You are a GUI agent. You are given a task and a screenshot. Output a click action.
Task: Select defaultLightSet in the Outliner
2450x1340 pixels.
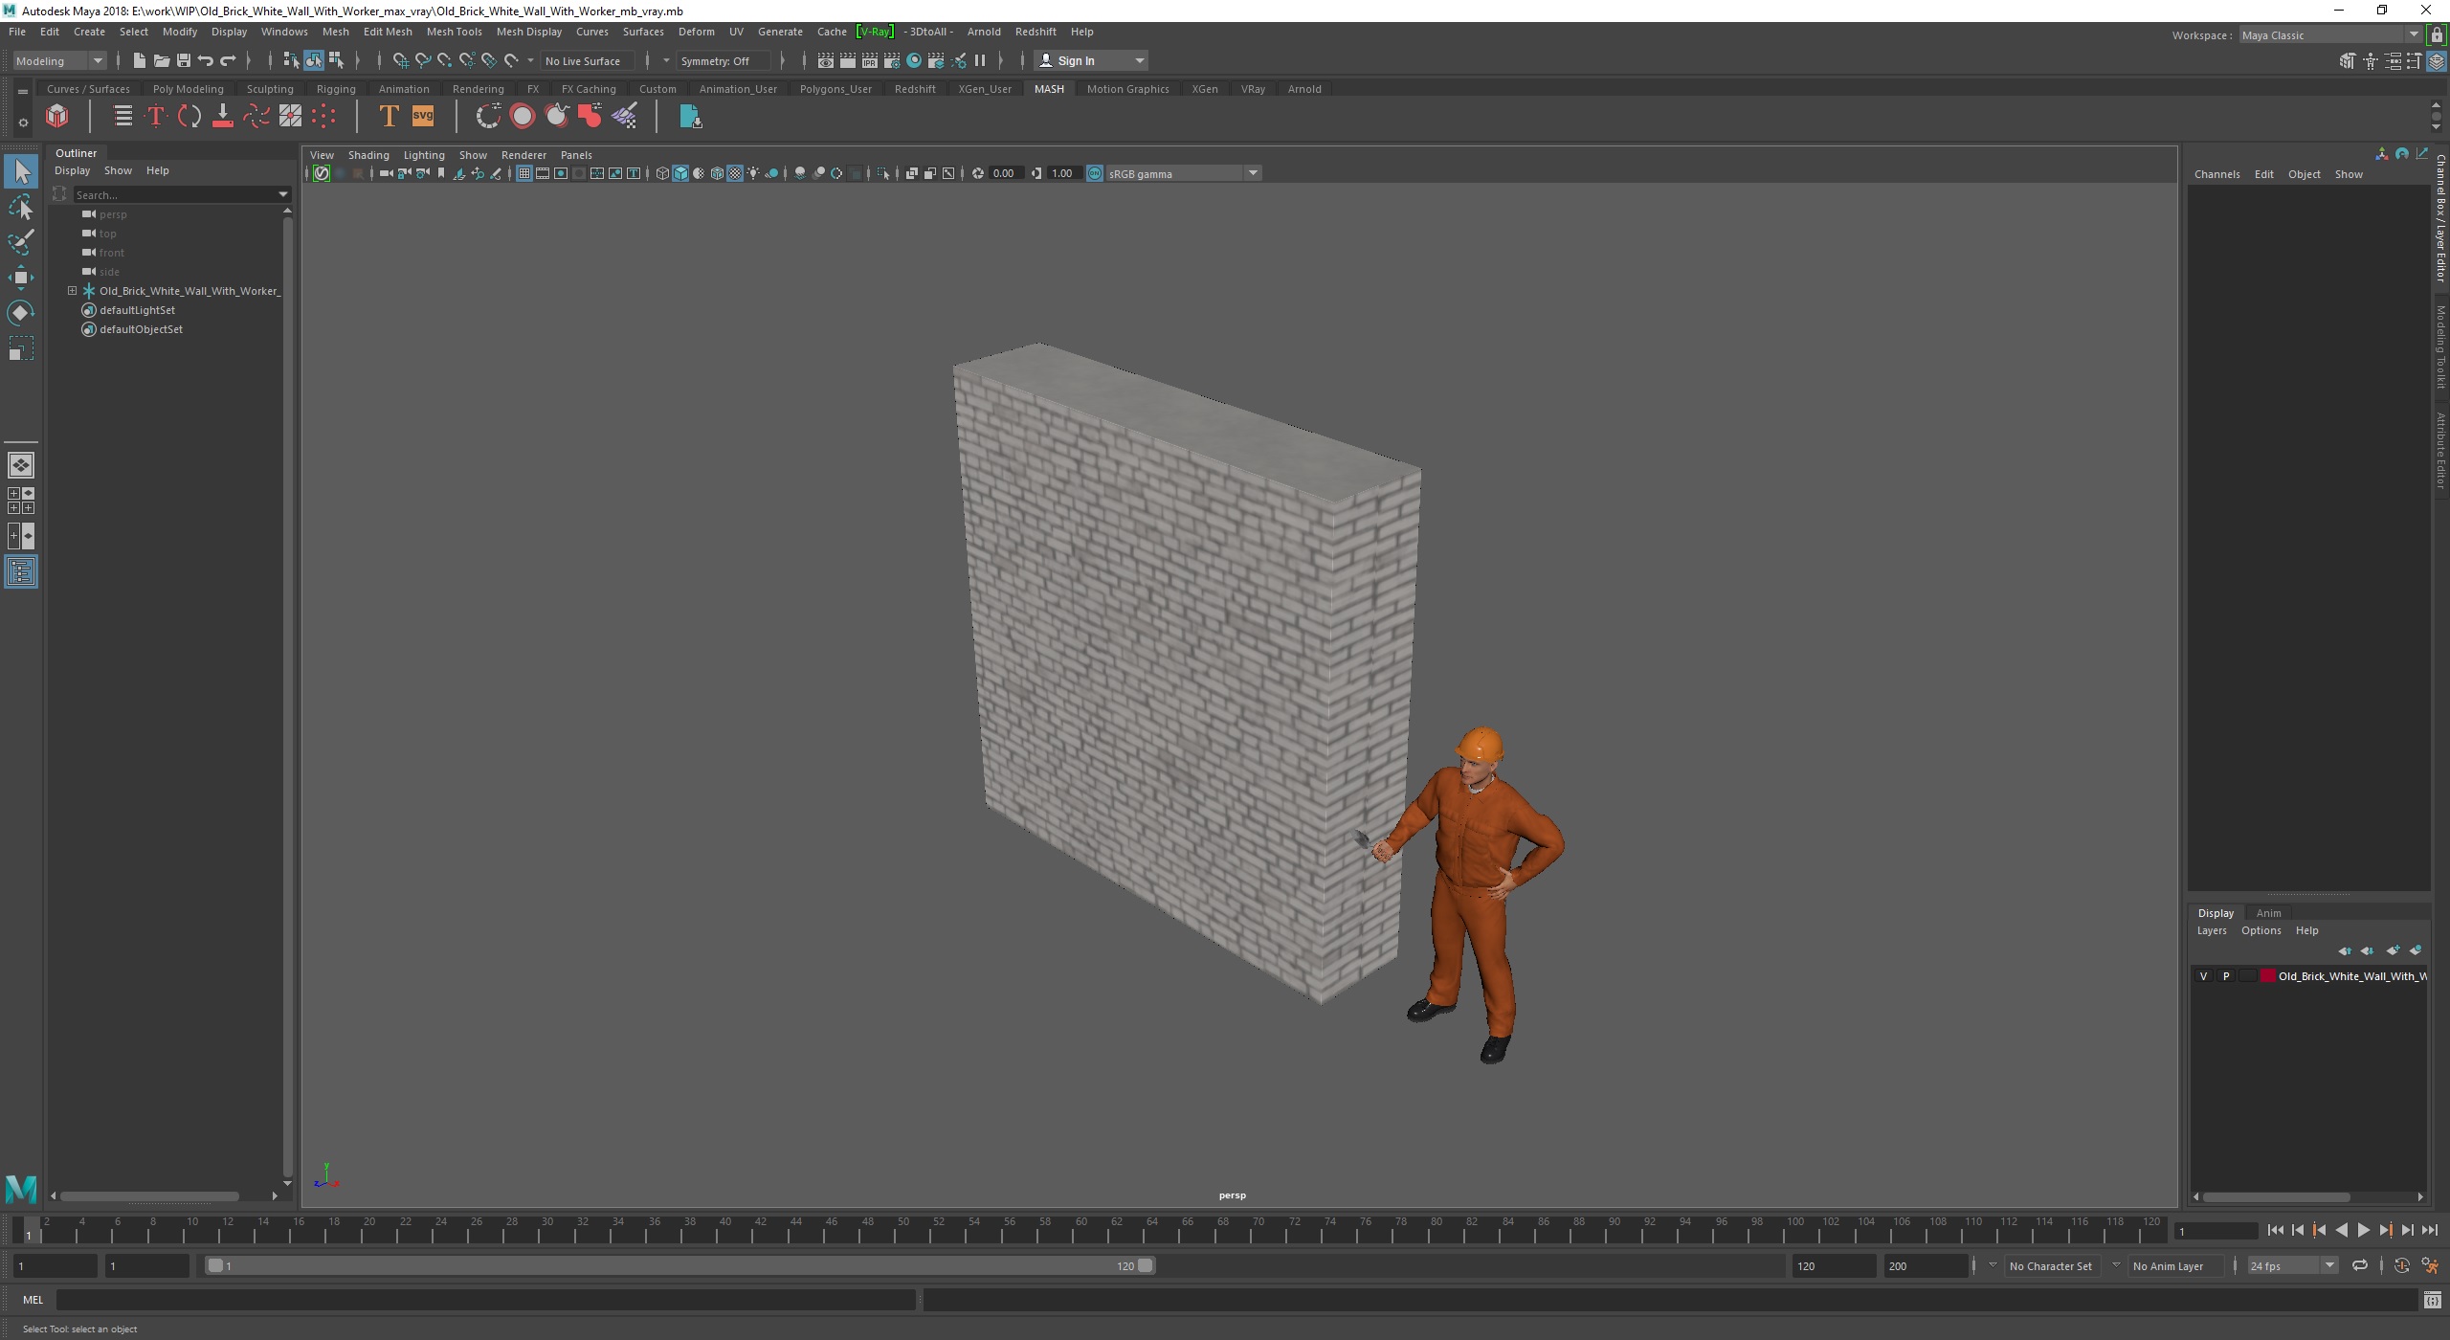click(x=137, y=310)
